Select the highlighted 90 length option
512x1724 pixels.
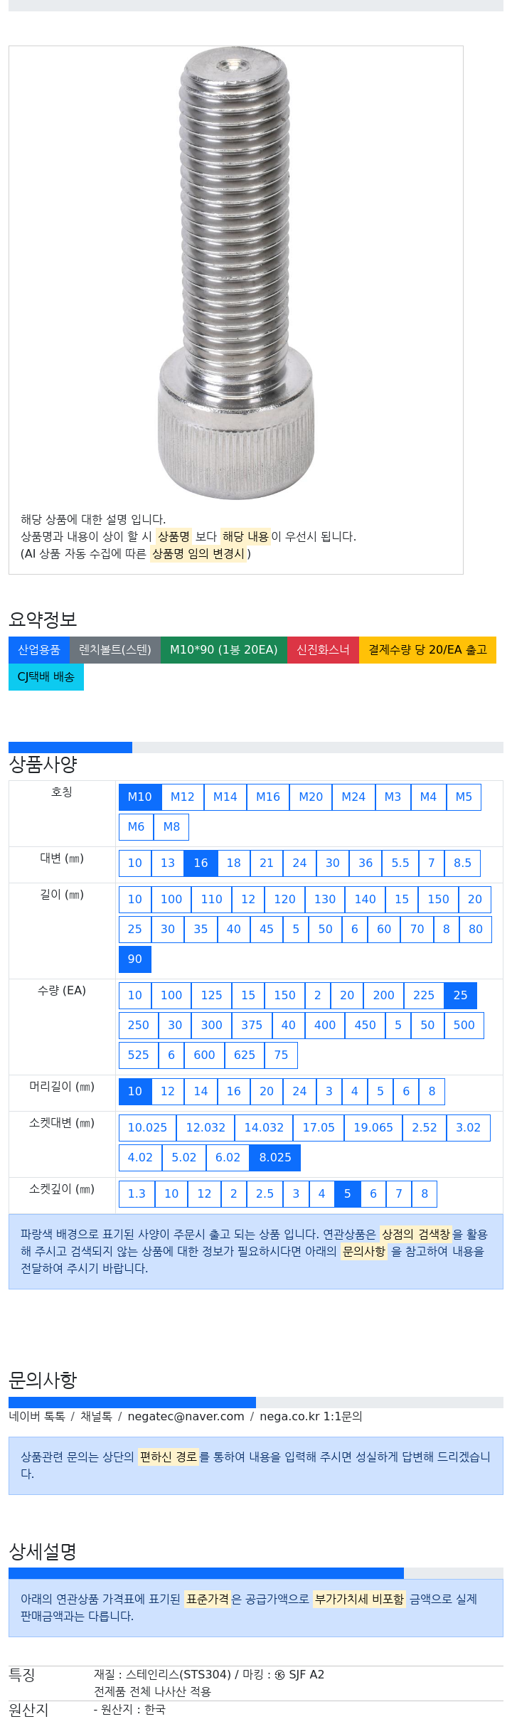[135, 959]
